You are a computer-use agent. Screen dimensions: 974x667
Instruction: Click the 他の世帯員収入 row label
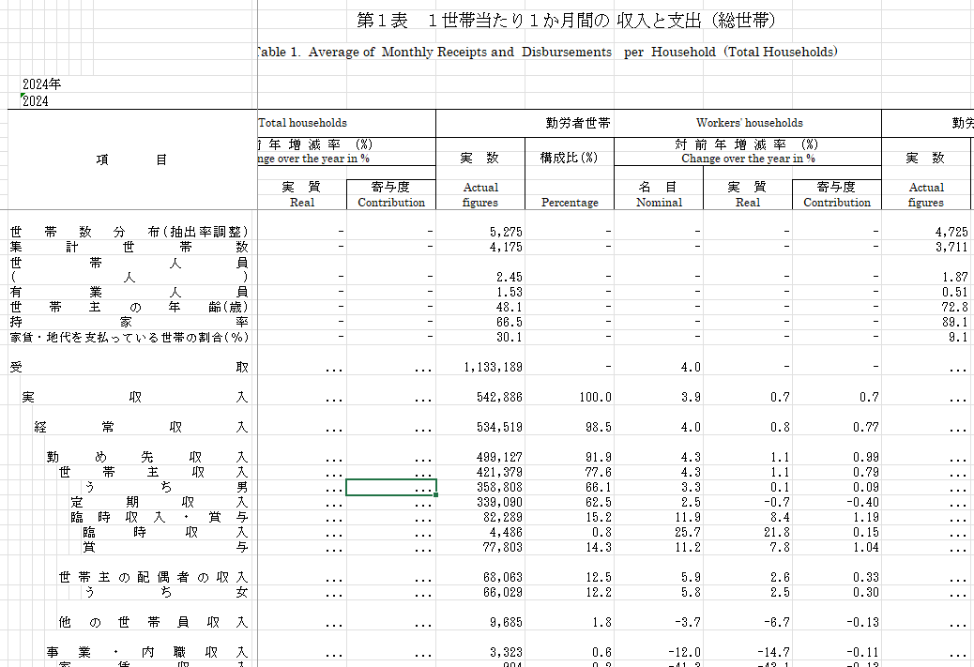[154, 622]
